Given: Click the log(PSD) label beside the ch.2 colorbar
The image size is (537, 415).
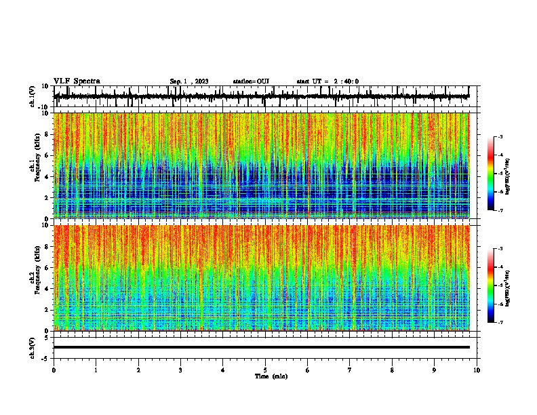Looking at the screenshot, I should click(507, 289).
